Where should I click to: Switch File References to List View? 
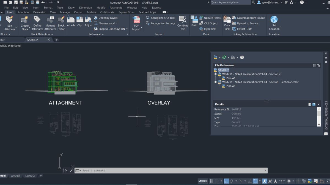pyautogui.click(x=315, y=65)
